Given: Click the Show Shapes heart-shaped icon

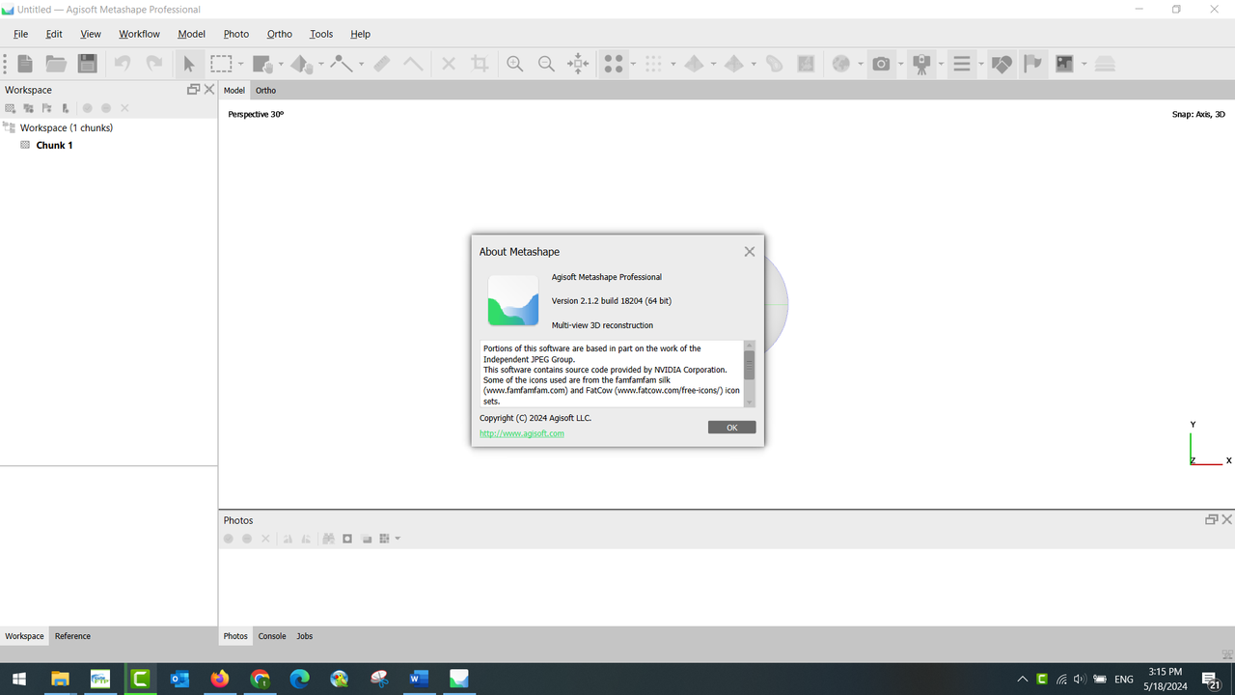Looking at the screenshot, I should (1002, 64).
